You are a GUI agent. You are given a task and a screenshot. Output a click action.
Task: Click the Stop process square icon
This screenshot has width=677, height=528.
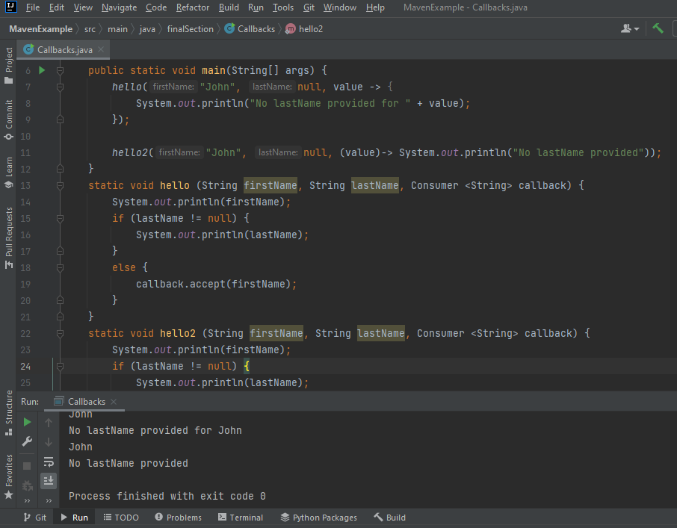coord(27,466)
